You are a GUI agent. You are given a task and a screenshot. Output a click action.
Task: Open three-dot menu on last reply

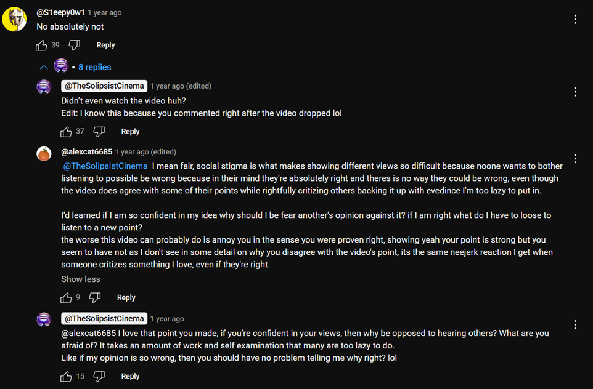point(575,325)
